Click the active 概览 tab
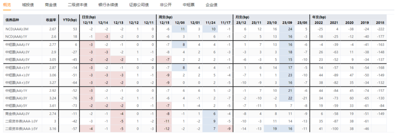The height and width of the screenshot is (139, 397). coord(7,5)
